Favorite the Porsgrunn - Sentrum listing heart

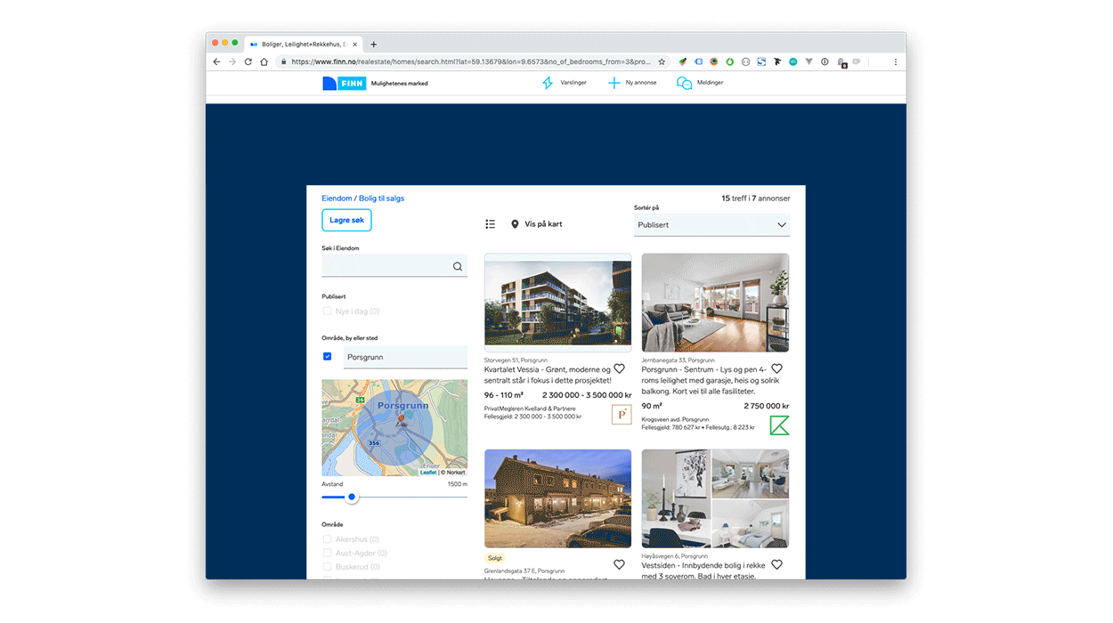point(776,368)
